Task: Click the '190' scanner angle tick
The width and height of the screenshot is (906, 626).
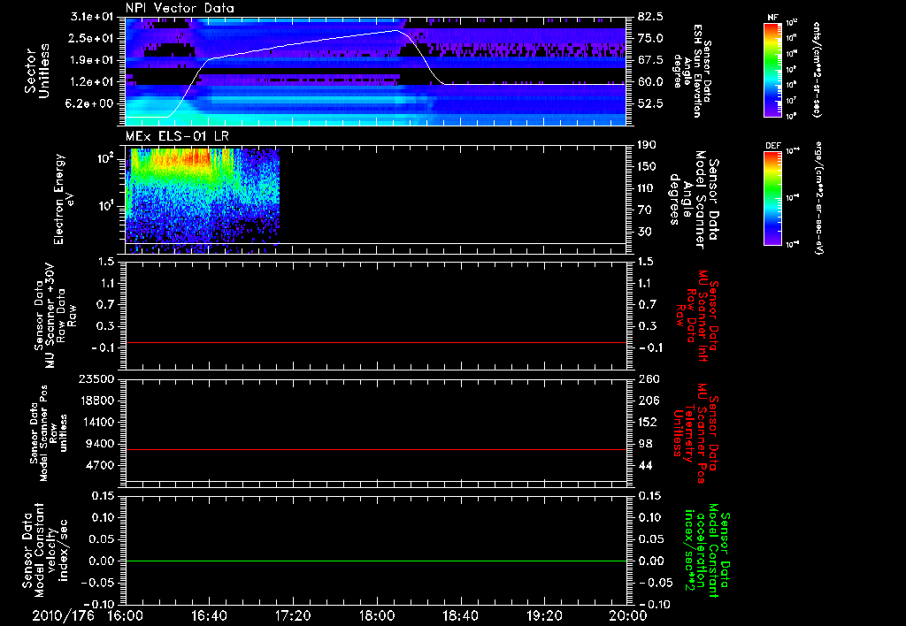Action: click(x=647, y=145)
